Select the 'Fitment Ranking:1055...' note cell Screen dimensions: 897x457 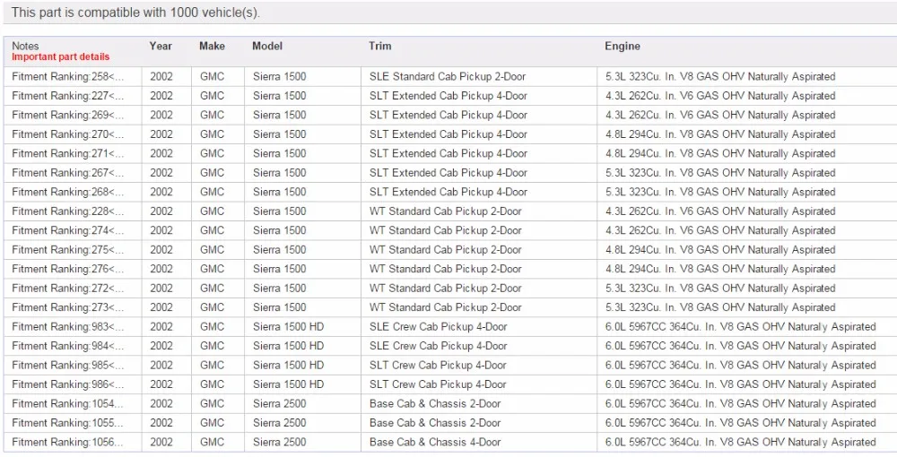click(73, 423)
